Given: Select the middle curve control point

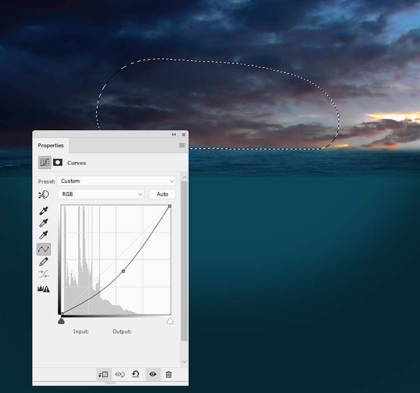Looking at the screenshot, I should [x=123, y=271].
